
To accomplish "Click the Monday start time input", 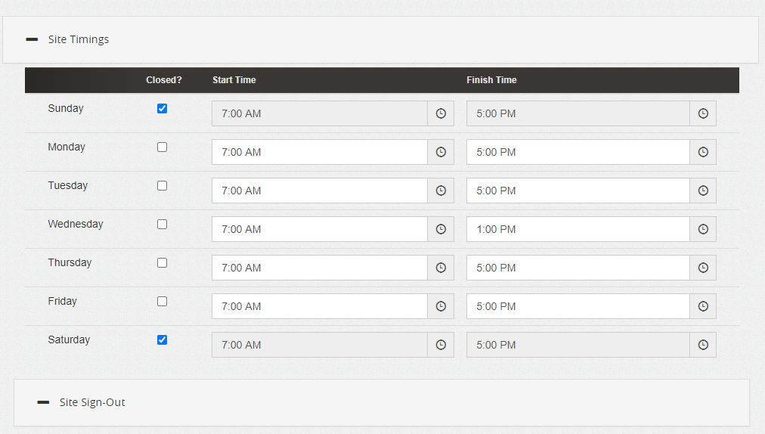I will pos(319,152).
